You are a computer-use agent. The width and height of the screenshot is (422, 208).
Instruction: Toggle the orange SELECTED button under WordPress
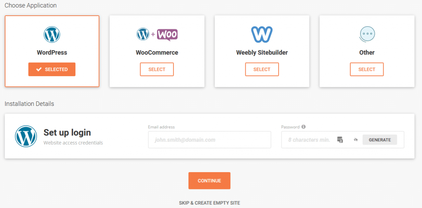click(52, 70)
